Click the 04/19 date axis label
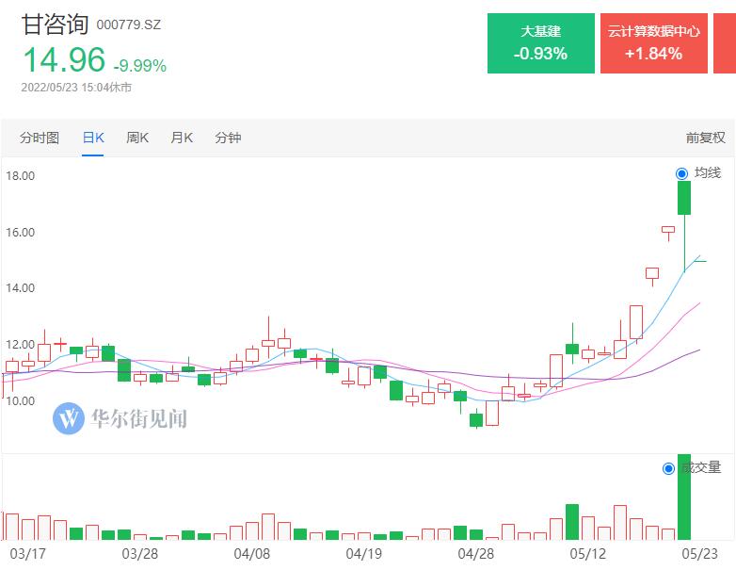This screenshot has height=570, width=736. click(x=364, y=554)
